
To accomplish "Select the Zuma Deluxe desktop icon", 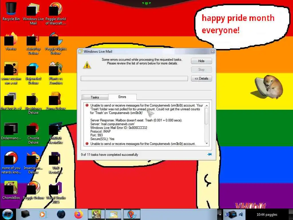I will [x=56, y=101].
